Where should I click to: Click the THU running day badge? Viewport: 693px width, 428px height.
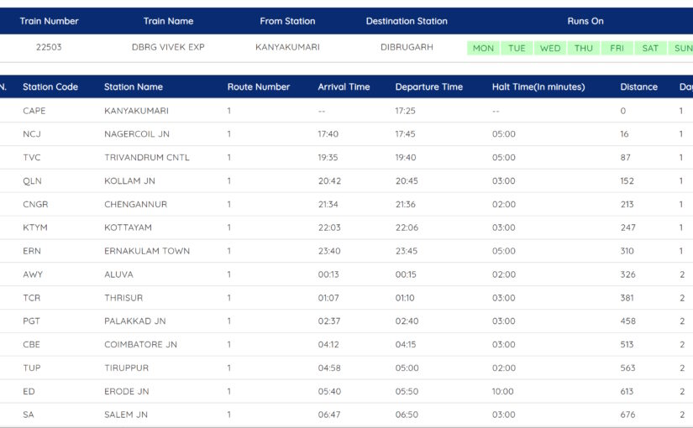[x=584, y=49]
